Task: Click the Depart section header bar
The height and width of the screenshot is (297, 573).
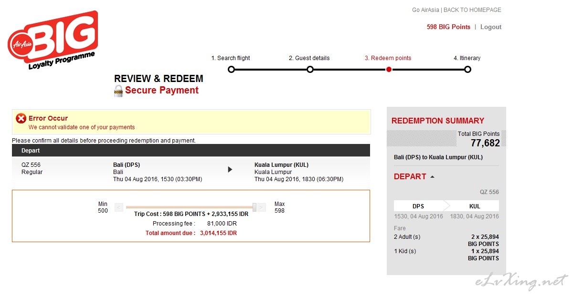Action: 191,151
